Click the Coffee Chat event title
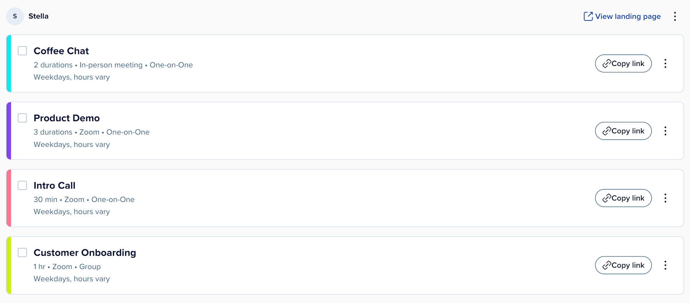This screenshot has height=303, width=690. pos(61,51)
